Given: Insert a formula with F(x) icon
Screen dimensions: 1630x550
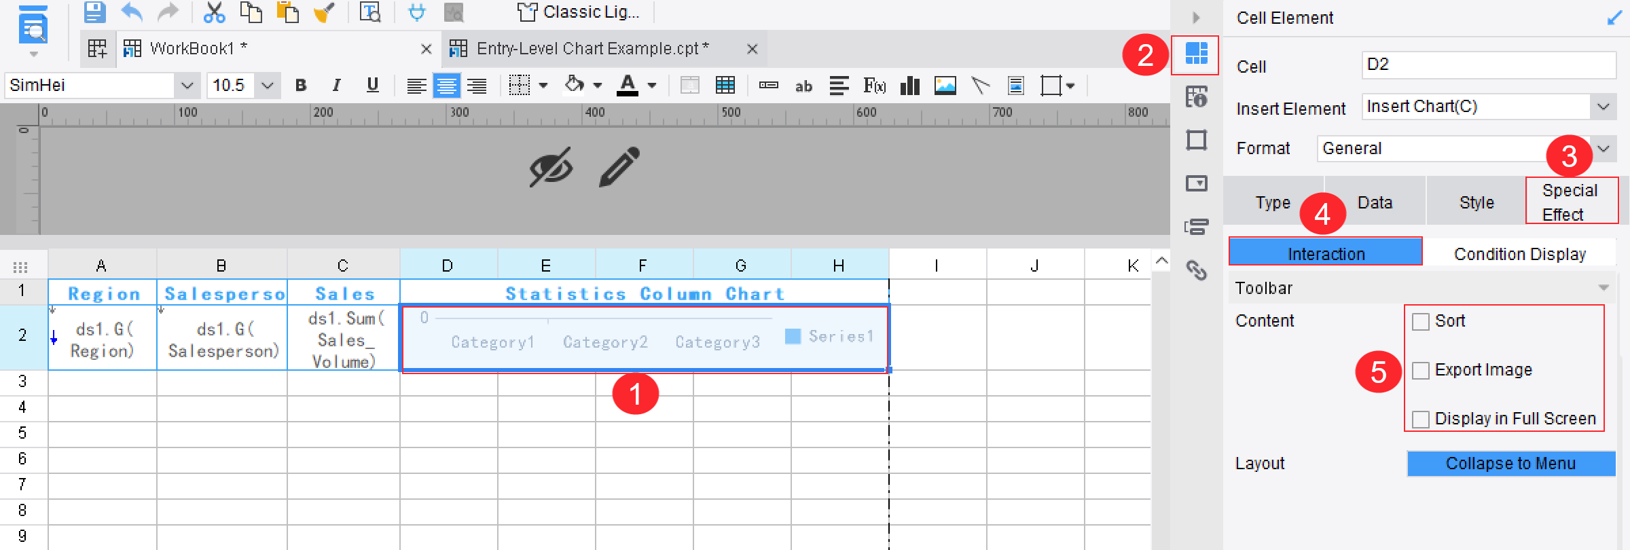Looking at the screenshot, I should [874, 86].
